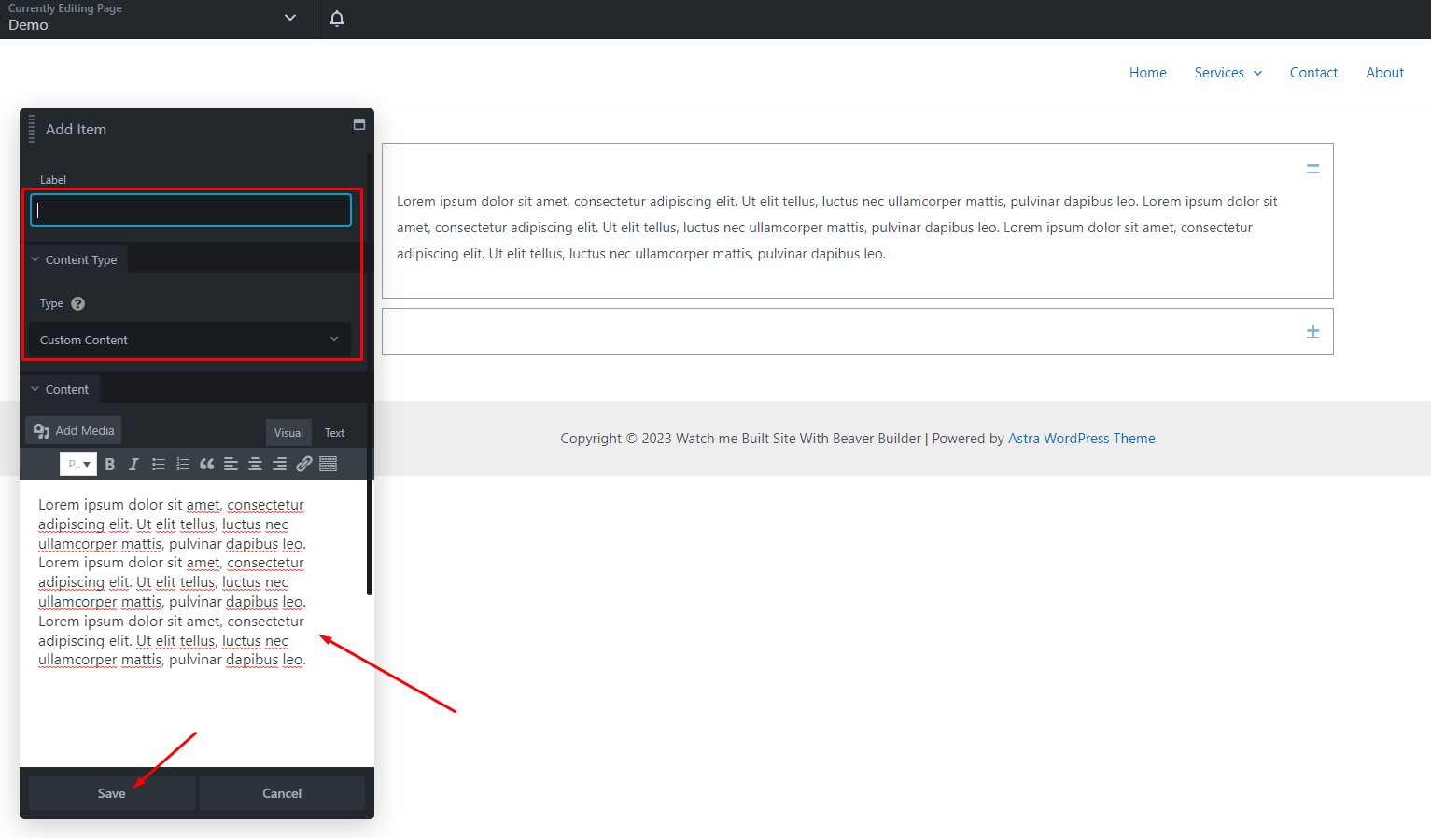Image resolution: width=1431 pixels, height=838 pixels.
Task: Go to the Contact menu link
Action: pos(1313,73)
